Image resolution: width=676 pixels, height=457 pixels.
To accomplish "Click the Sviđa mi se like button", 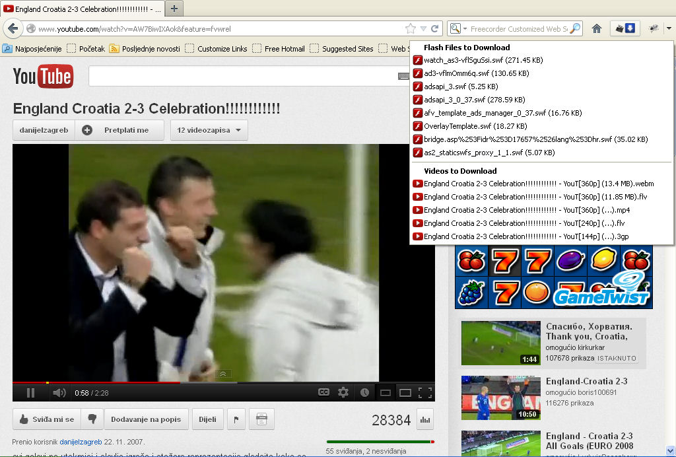I will pos(48,419).
